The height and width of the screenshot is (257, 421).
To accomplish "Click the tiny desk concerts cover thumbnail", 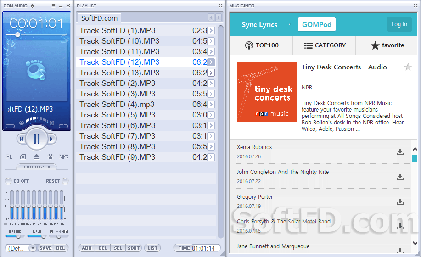I will [267, 92].
